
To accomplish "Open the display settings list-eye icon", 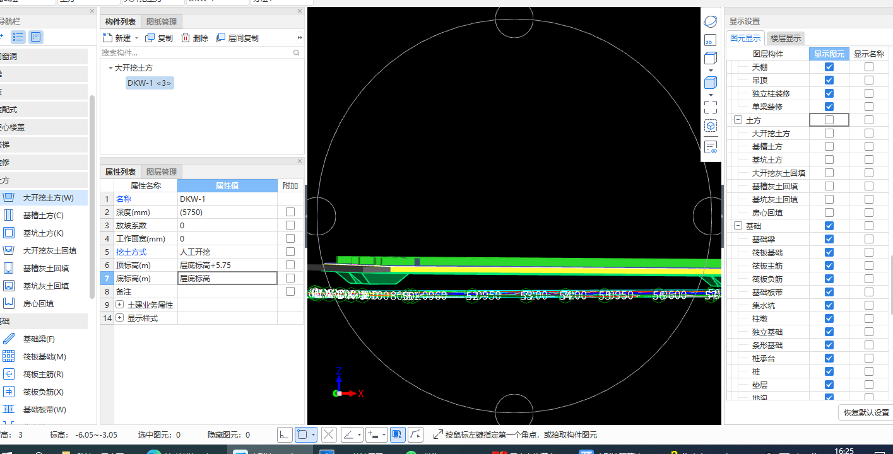I will pyautogui.click(x=711, y=147).
